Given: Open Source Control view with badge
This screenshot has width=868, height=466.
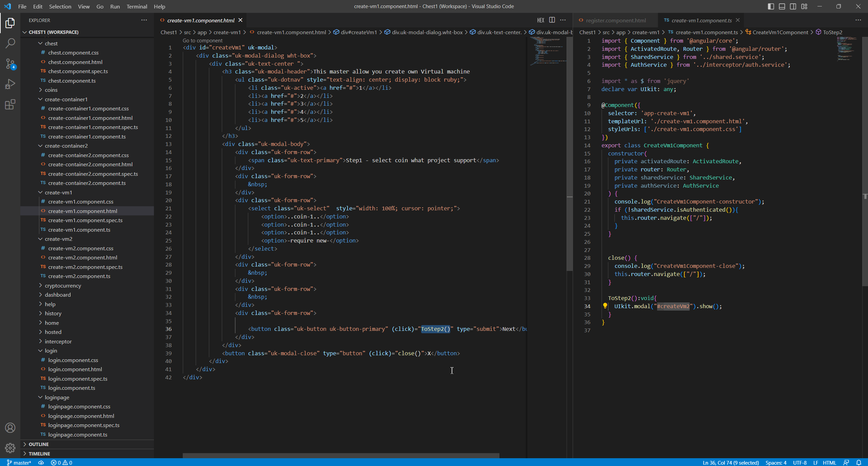Looking at the screenshot, I should pyautogui.click(x=10, y=64).
